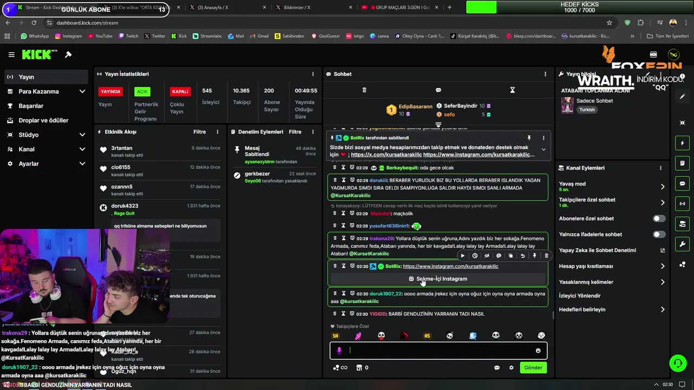Click the pin icon in message hover toolbar
The width and height of the screenshot is (694, 390).
535,256
